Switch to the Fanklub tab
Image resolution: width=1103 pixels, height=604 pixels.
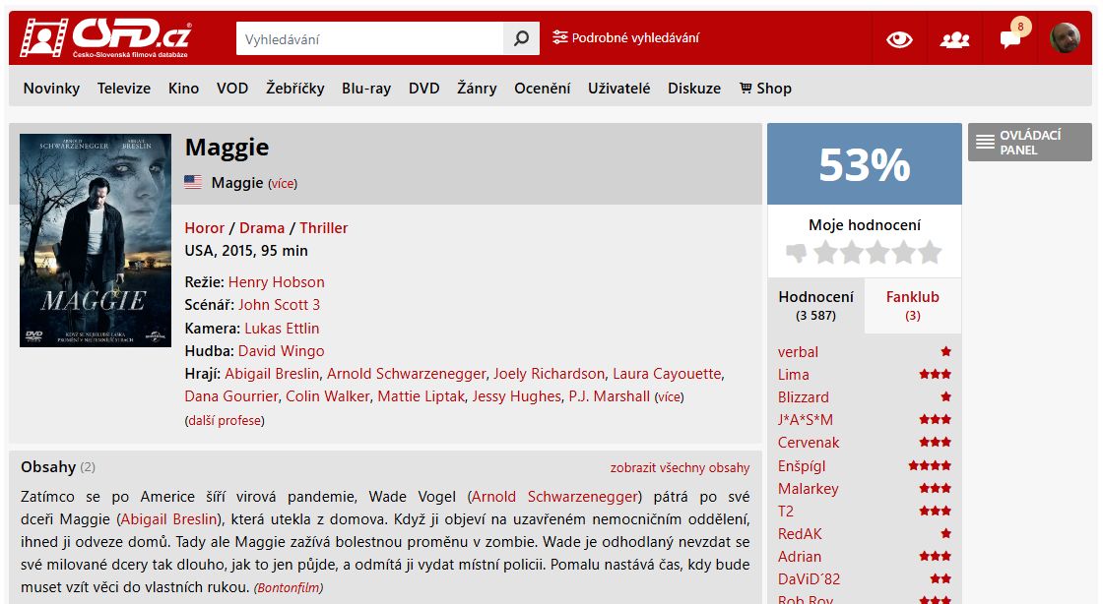pos(912,306)
